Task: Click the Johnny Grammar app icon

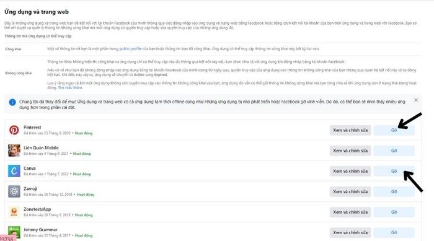Action: point(14,232)
